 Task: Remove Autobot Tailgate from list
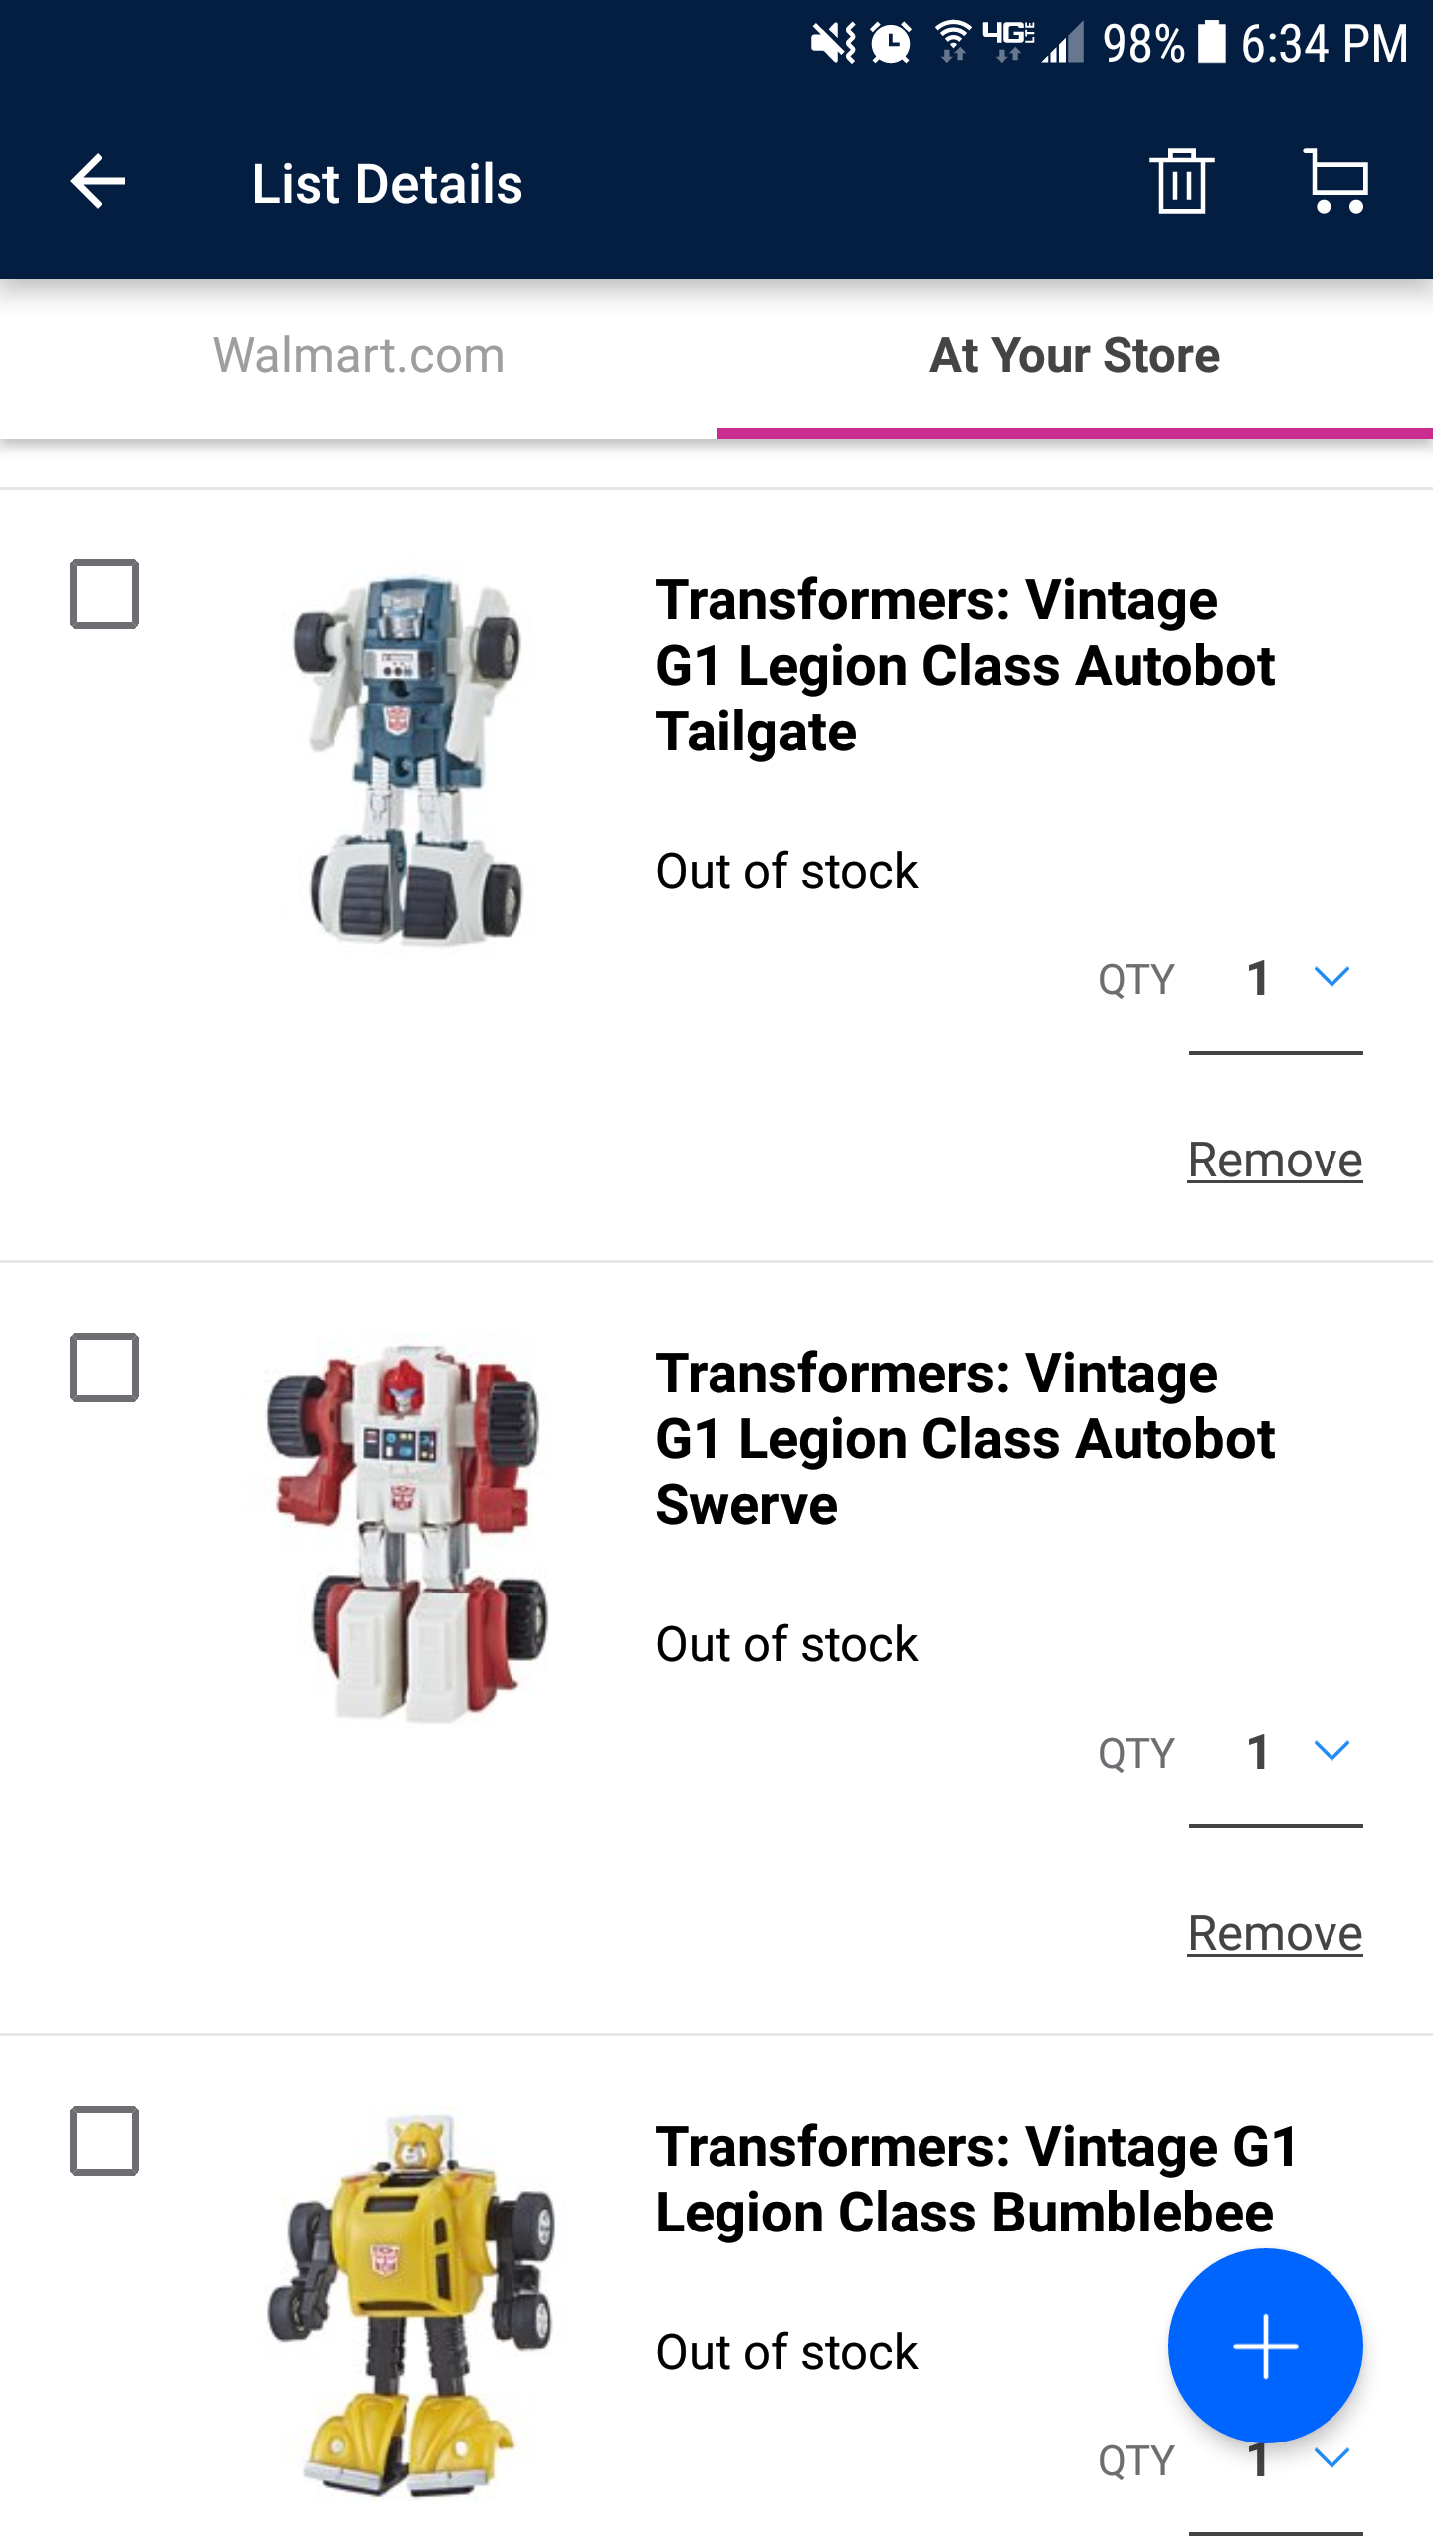pos(1275,1161)
